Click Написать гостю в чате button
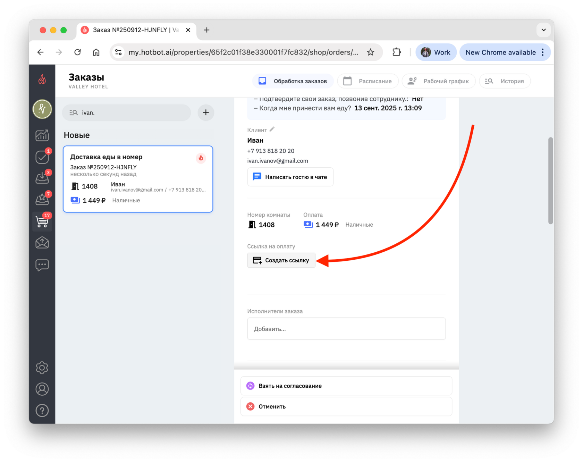This screenshot has width=583, height=462. point(290,177)
